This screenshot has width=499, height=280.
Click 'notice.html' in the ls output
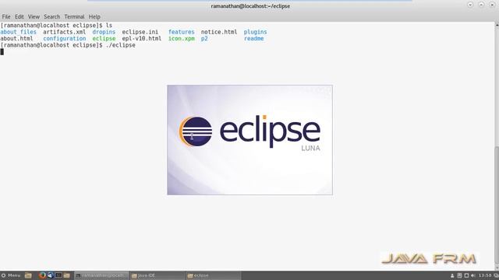pos(219,32)
